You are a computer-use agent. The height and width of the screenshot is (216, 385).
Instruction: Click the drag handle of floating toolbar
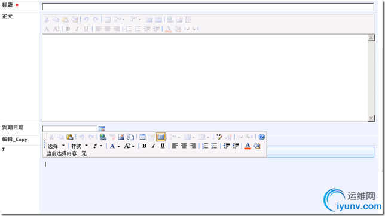(44, 144)
